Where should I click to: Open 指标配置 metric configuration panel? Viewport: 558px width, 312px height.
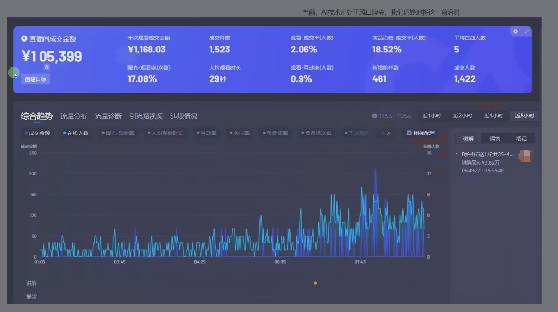pos(423,133)
